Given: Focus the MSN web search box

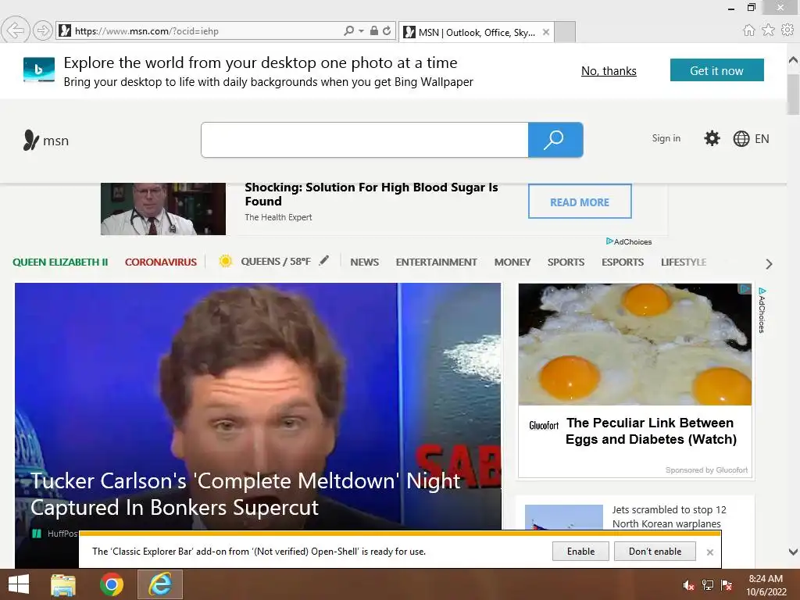Looking at the screenshot, I should point(365,140).
